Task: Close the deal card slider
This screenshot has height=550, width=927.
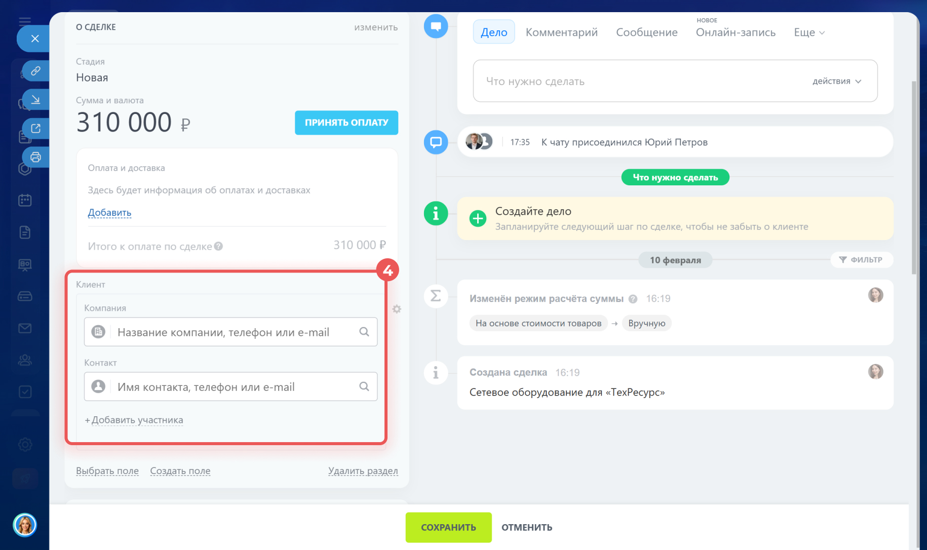Action: pyautogui.click(x=34, y=38)
